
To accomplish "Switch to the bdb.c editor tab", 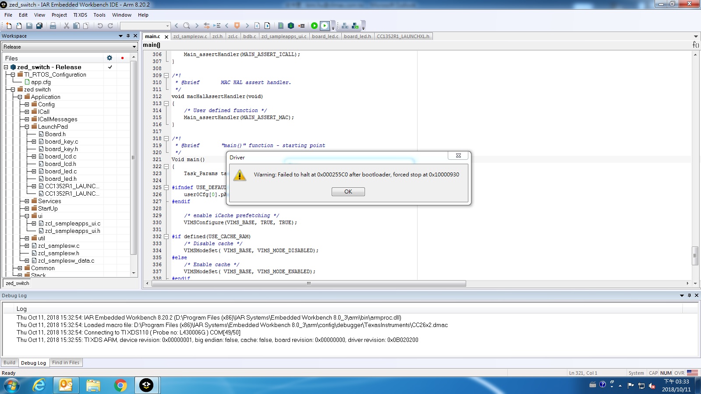I will pyautogui.click(x=250, y=36).
